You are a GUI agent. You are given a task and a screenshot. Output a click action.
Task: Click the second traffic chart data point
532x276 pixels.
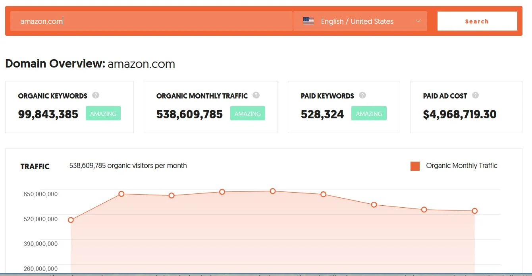point(121,194)
